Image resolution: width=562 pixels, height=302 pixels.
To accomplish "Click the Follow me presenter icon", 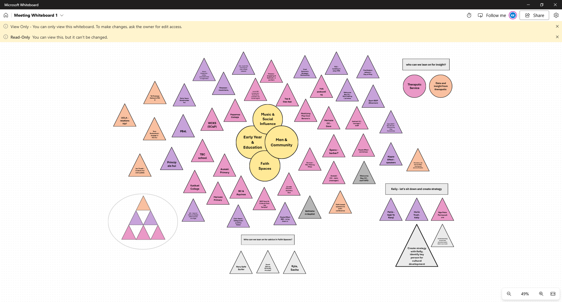I will pyautogui.click(x=480, y=15).
